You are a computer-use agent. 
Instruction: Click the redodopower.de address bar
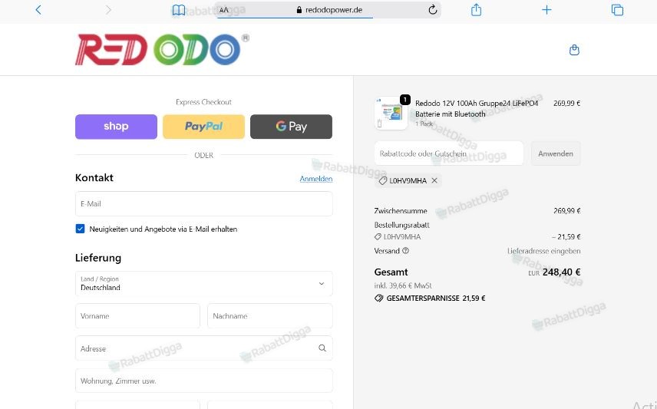pyautogui.click(x=329, y=10)
